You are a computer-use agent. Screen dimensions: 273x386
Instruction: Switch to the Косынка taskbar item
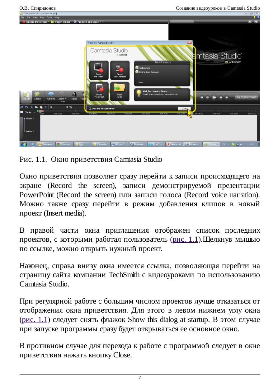coord(193,144)
